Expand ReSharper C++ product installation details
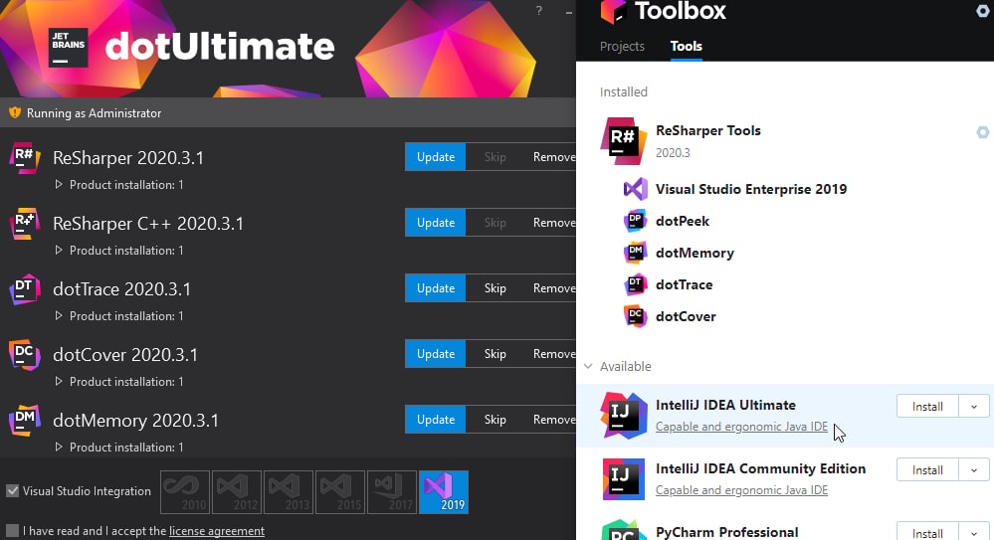 tap(59, 251)
